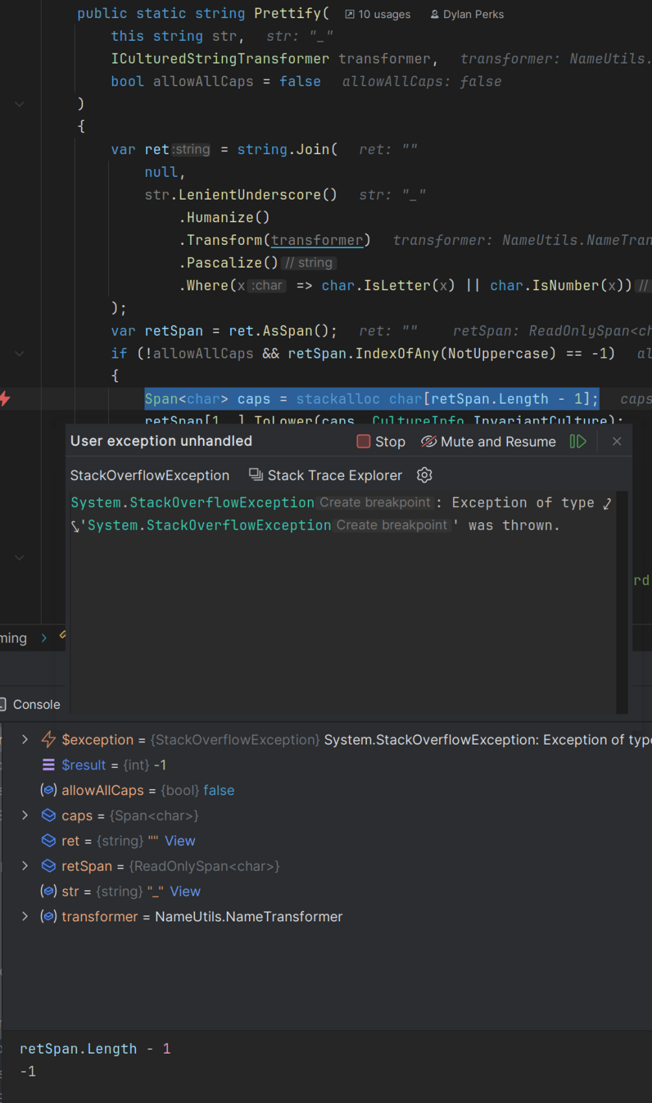The width and height of the screenshot is (652, 1103).
Task: Click the retSpan.IndexOfAny call
Action: pos(363,353)
